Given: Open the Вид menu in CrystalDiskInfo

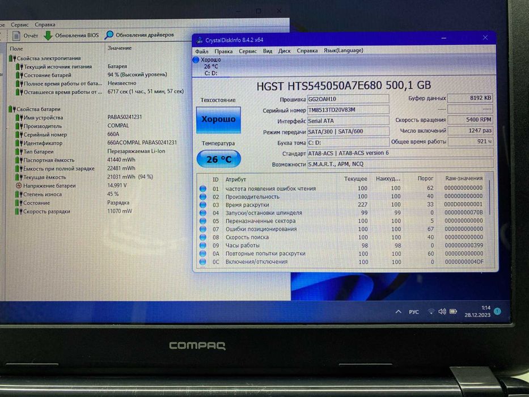Looking at the screenshot, I should (268, 51).
